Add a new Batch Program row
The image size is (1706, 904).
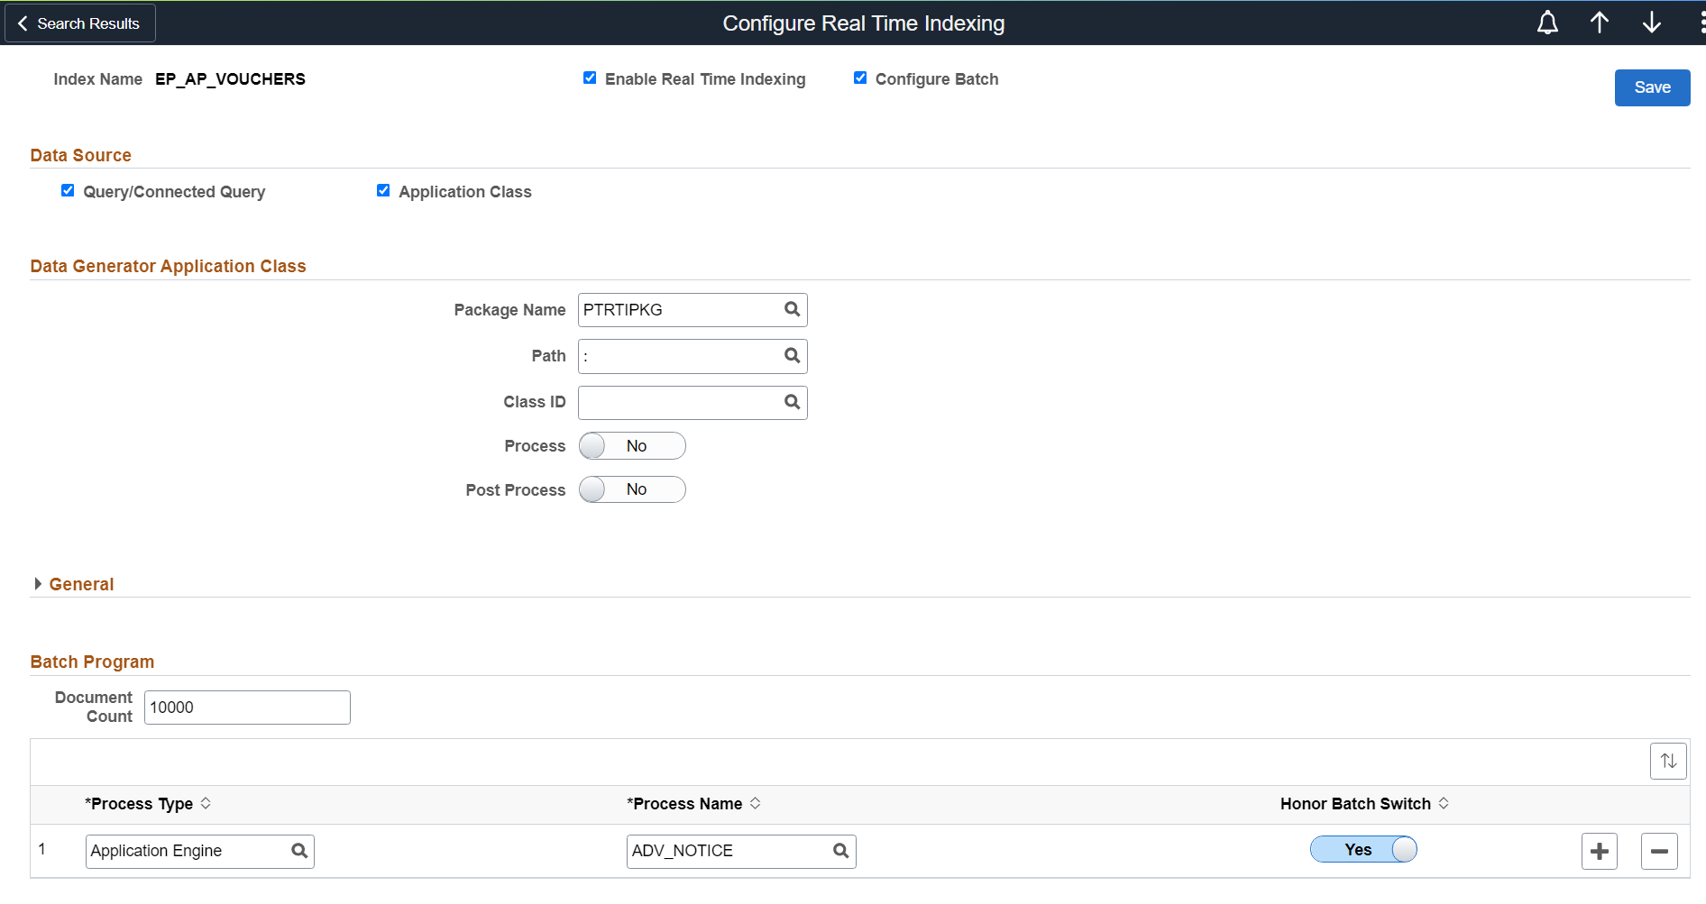(1600, 851)
